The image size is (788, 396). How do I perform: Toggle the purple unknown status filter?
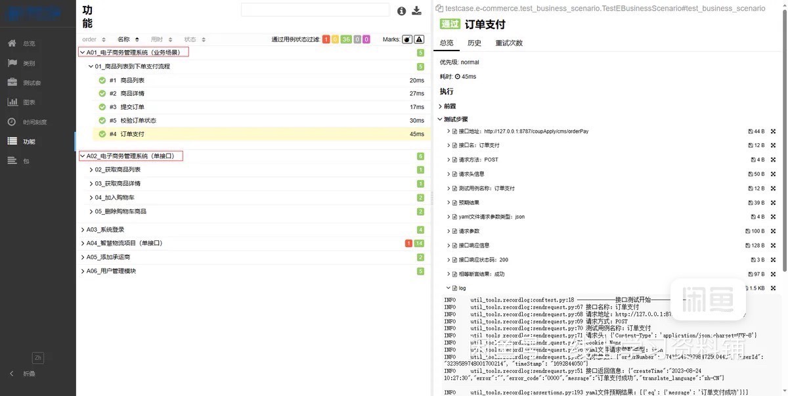366,39
